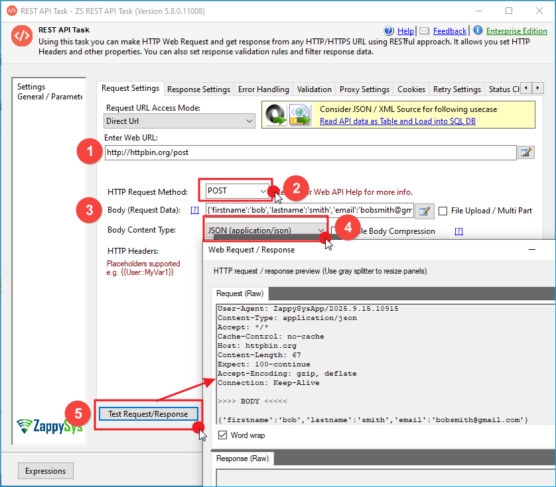Click the Test Request/Response button
This screenshot has width=556, height=487.
click(148, 414)
